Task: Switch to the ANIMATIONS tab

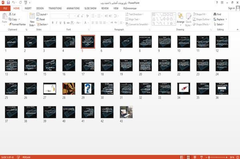Action: (73, 8)
